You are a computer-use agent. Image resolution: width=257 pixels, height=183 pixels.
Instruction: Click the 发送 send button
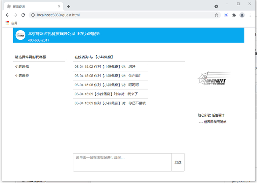[178, 162]
